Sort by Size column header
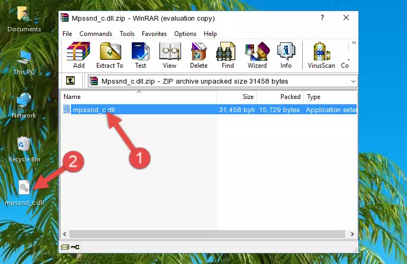Screen dimensions: 407x264 point(237,97)
